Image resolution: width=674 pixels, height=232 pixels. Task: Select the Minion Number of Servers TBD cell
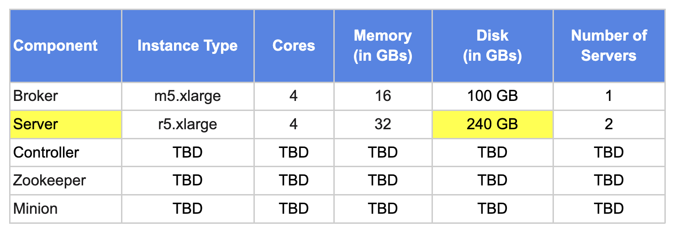point(609,209)
